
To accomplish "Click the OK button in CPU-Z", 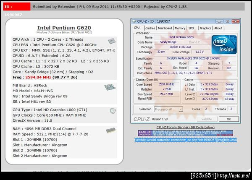I will [229, 119].
